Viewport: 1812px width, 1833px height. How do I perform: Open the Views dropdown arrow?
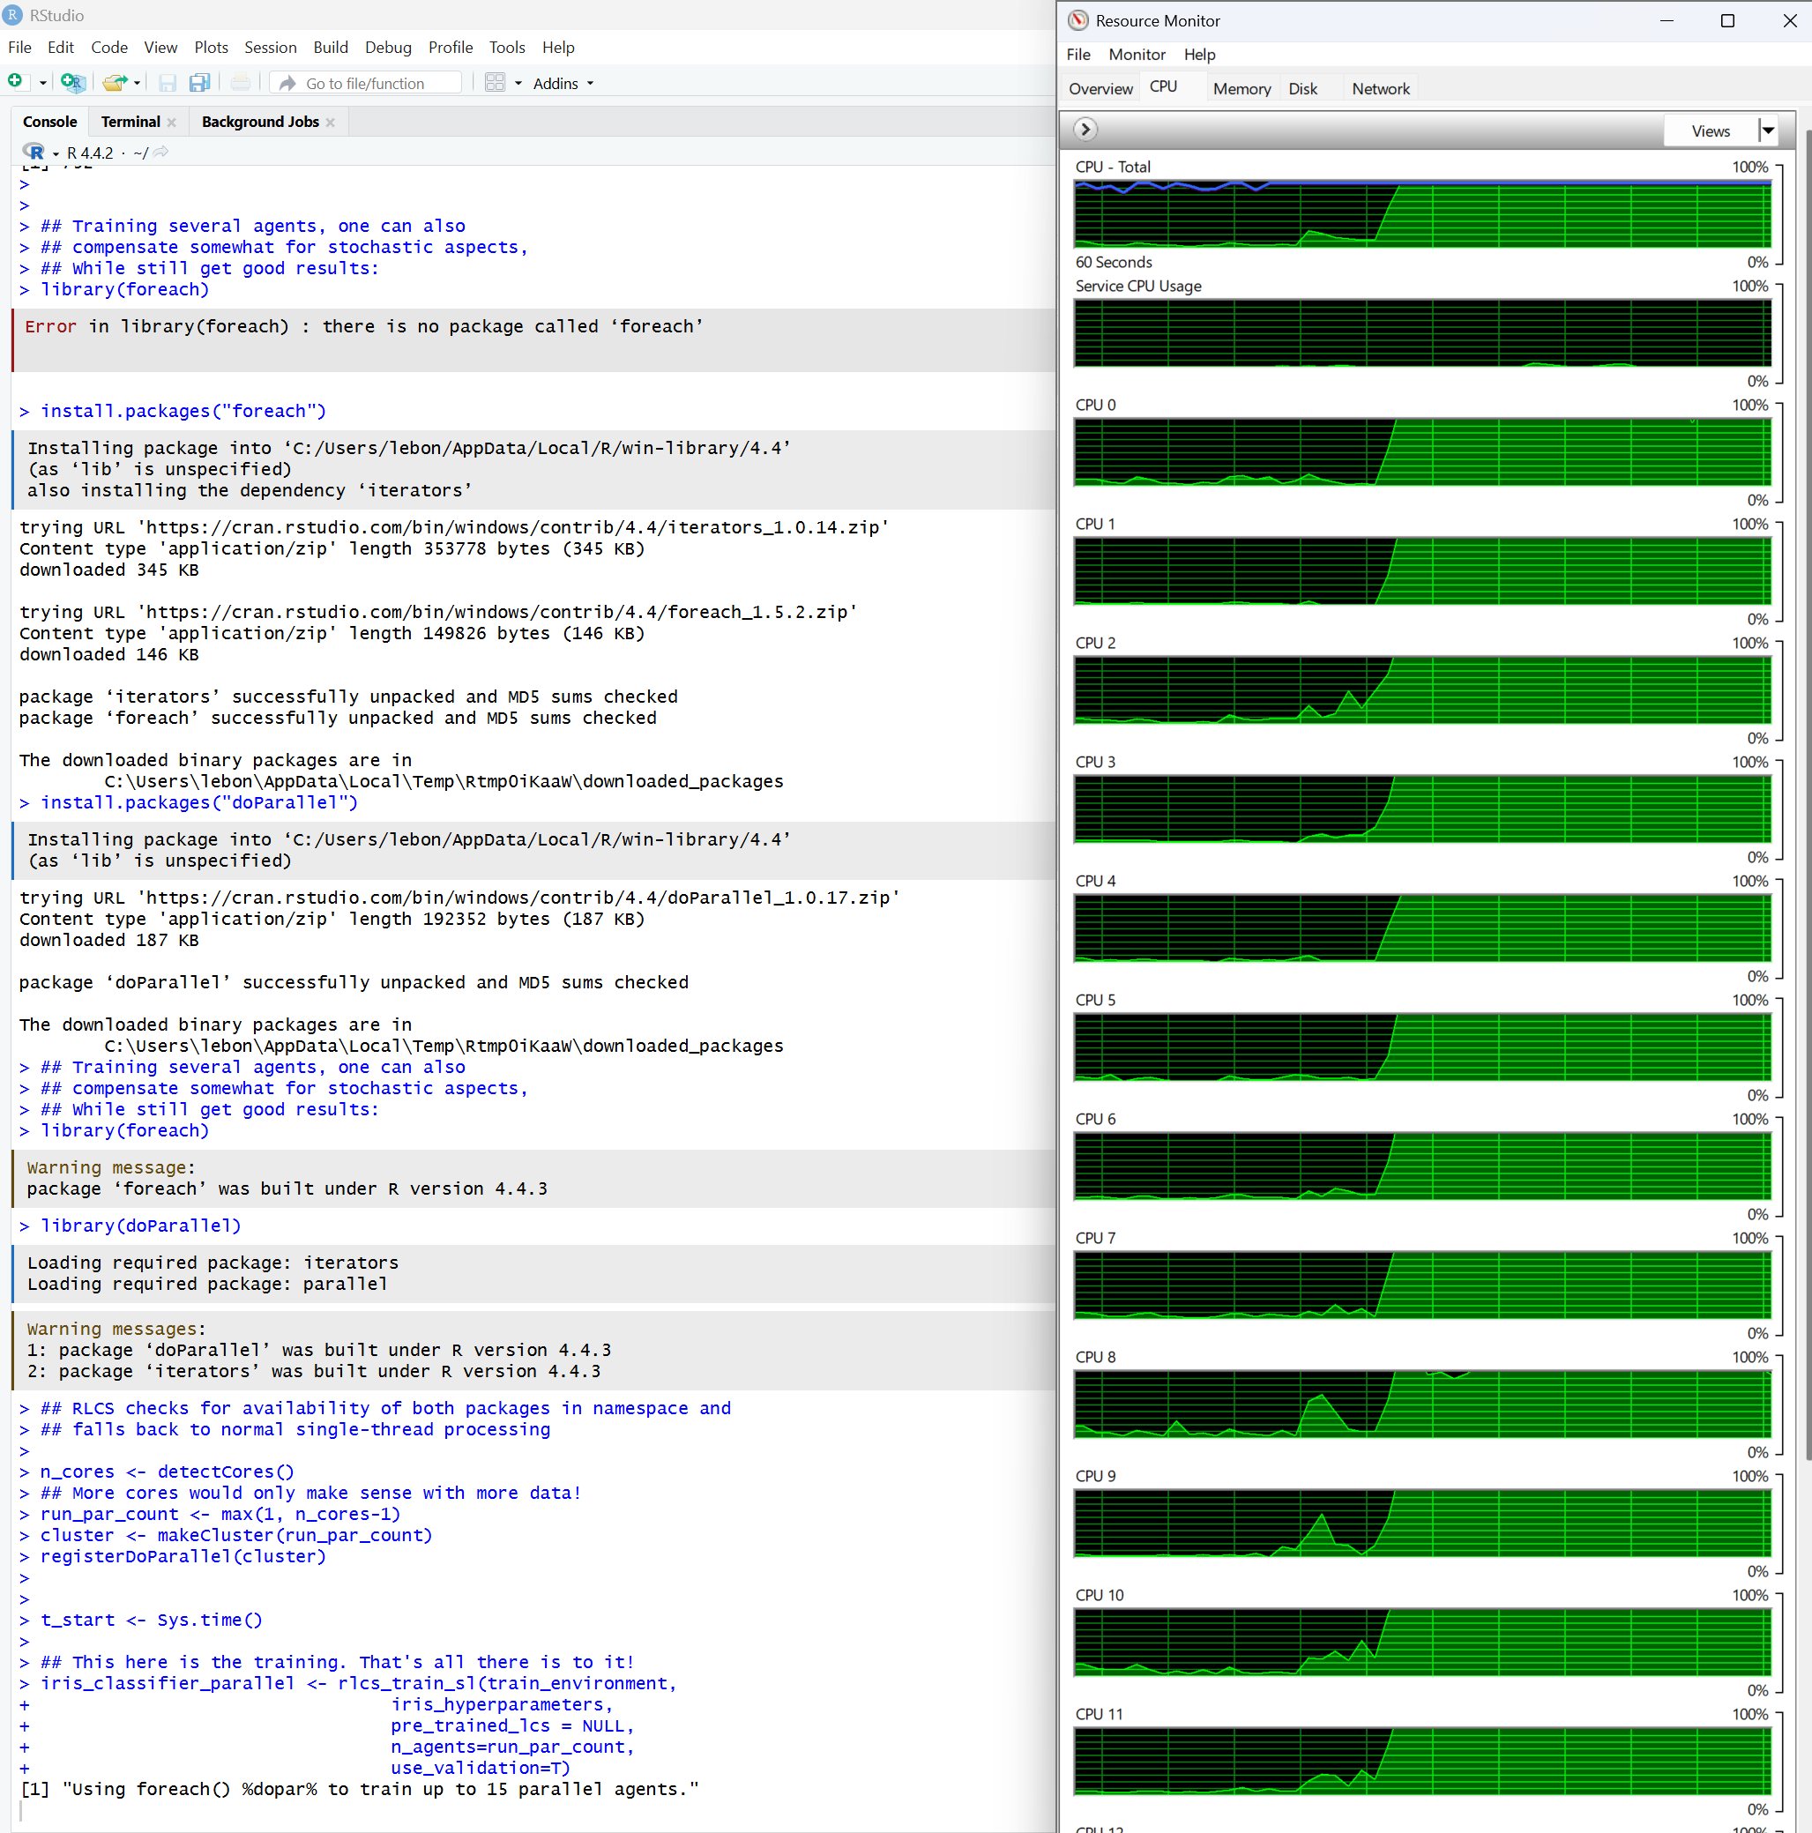point(1767,130)
